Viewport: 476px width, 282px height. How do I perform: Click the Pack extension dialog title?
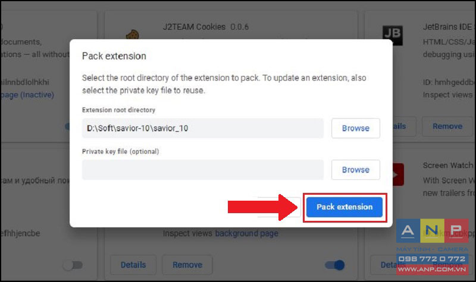[114, 56]
